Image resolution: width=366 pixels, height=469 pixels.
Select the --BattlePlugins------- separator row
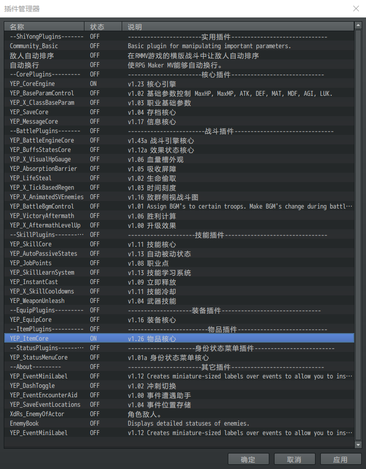(179, 131)
